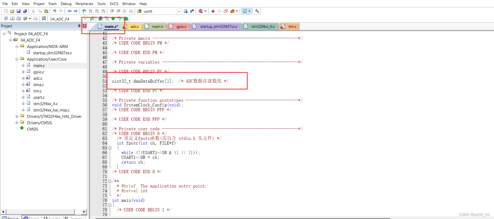Open the Peripherals menu
Viewport: 494px width, 219px height.
(84, 4)
